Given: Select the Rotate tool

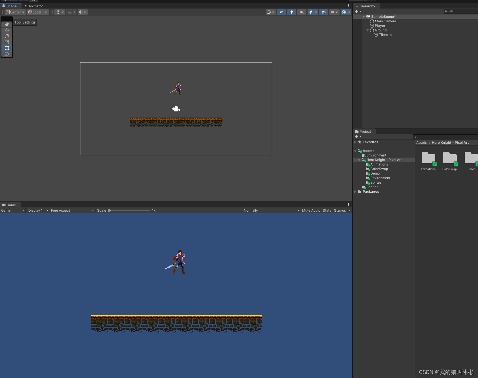Looking at the screenshot, I should (x=7, y=36).
